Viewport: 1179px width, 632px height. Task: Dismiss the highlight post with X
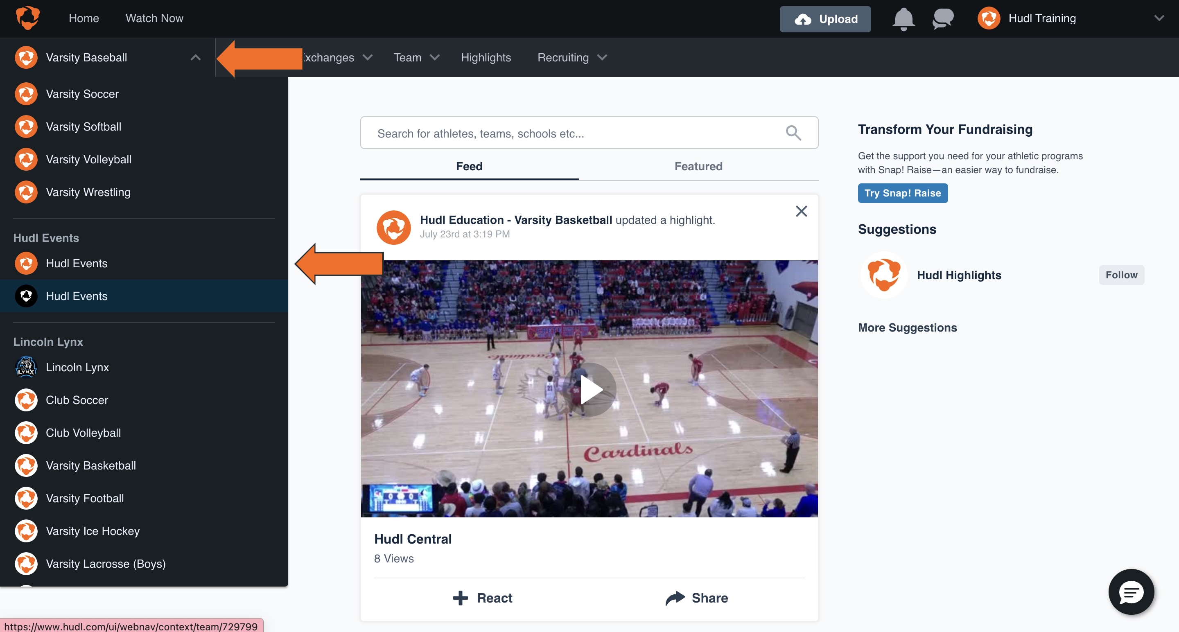tap(801, 211)
